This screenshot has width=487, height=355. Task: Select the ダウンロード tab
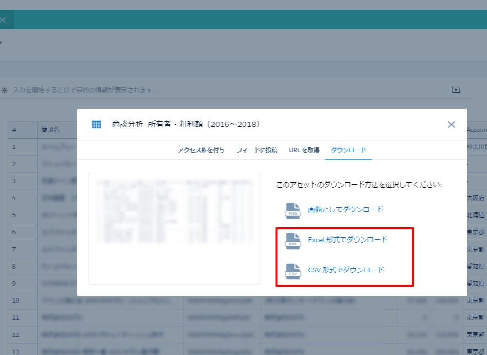348,150
